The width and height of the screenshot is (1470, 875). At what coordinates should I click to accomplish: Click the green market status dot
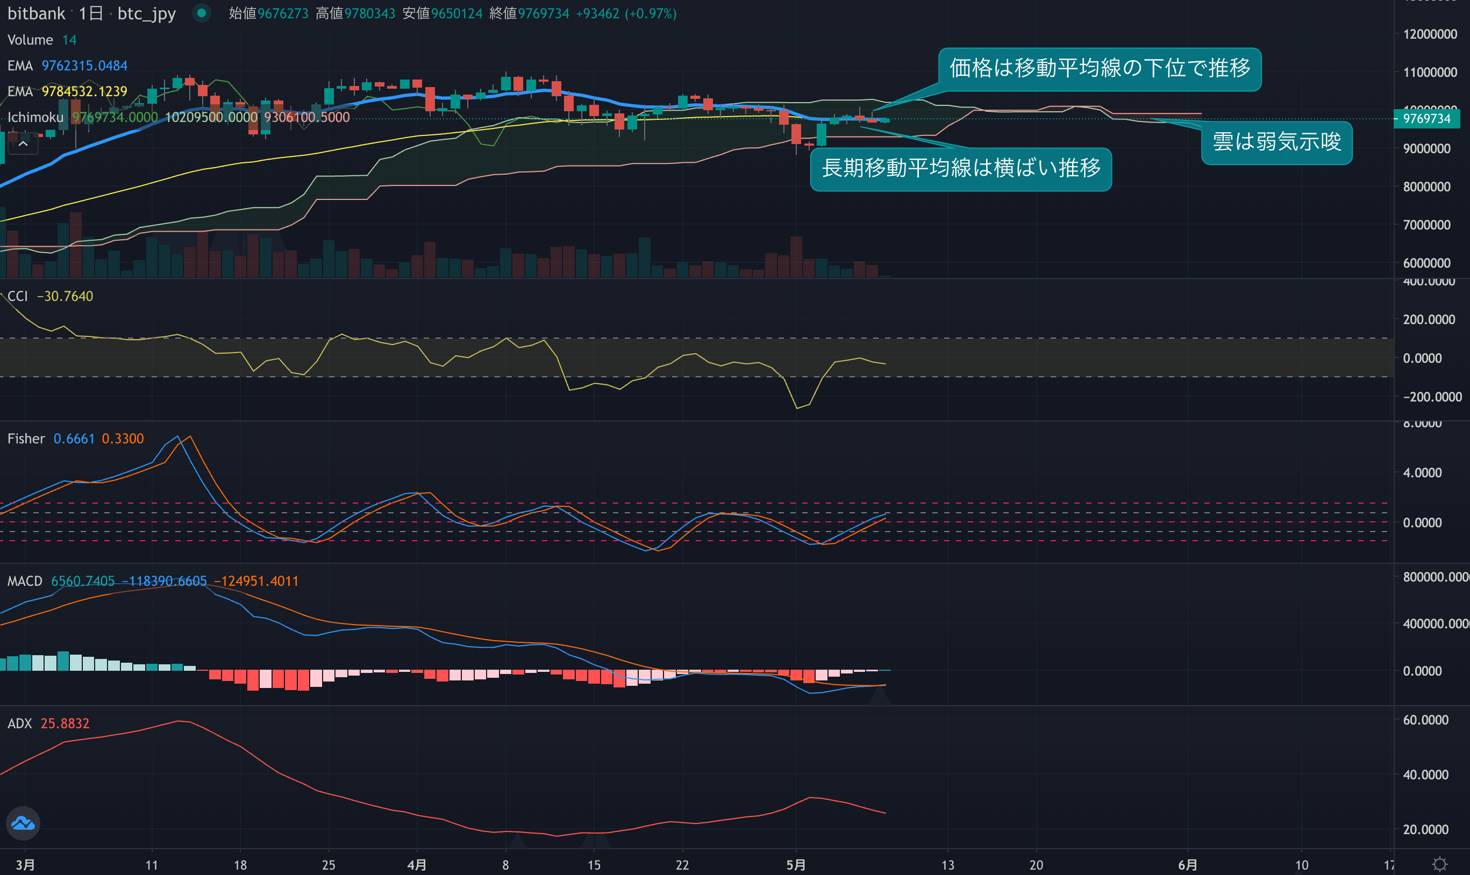coord(202,13)
